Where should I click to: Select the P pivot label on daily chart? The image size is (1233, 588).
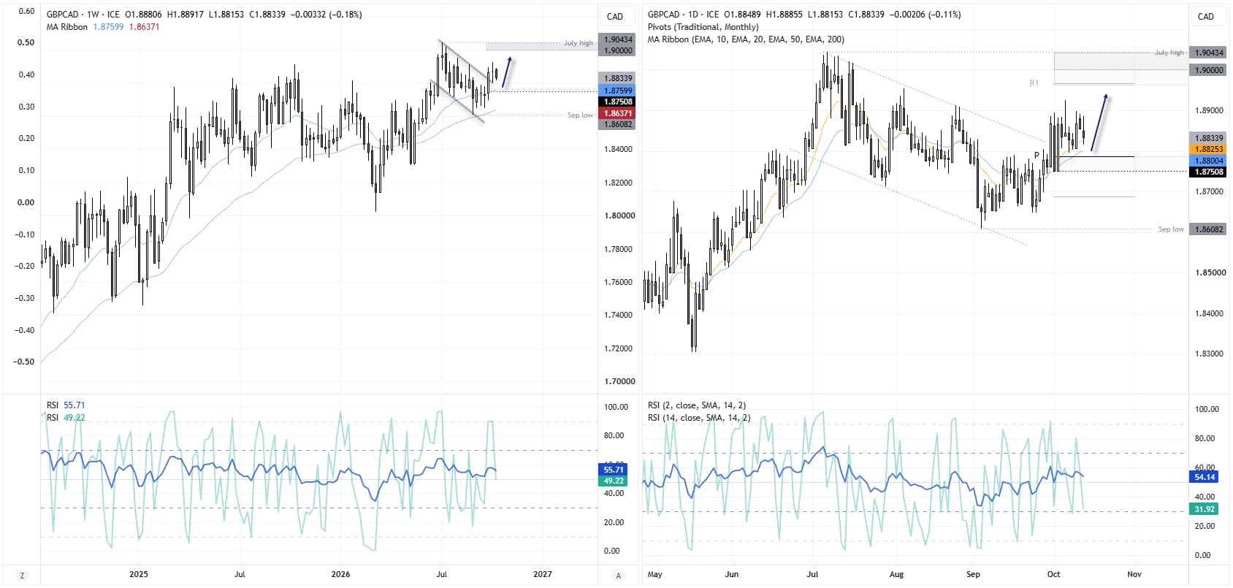click(1037, 156)
